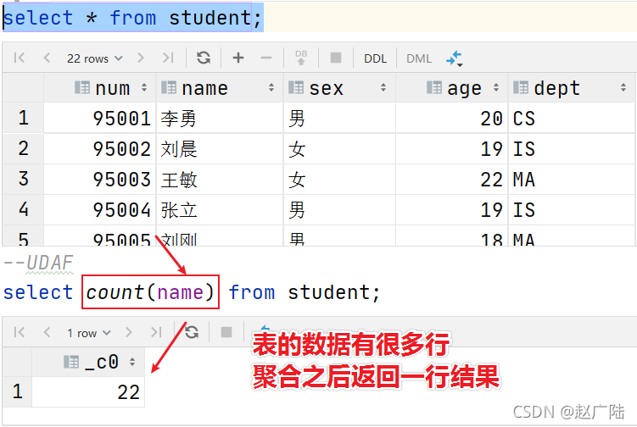Go to last page in 22 rows toolbar
637x427 pixels.
tap(168, 58)
